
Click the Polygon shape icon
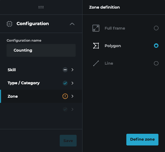pos(96,46)
